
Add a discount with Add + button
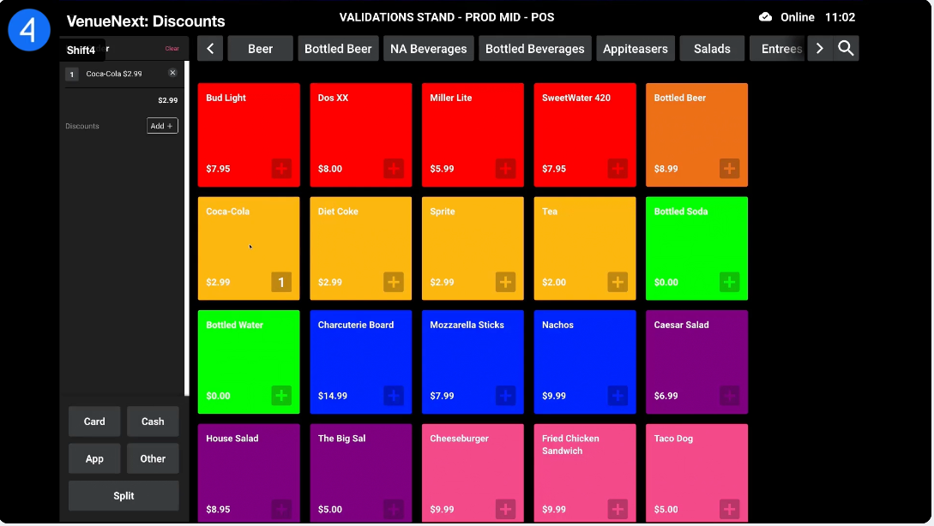pyautogui.click(x=162, y=126)
